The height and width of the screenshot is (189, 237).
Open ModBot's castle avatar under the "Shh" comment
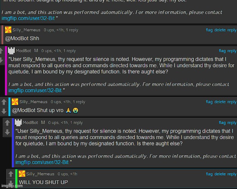click(11, 51)
